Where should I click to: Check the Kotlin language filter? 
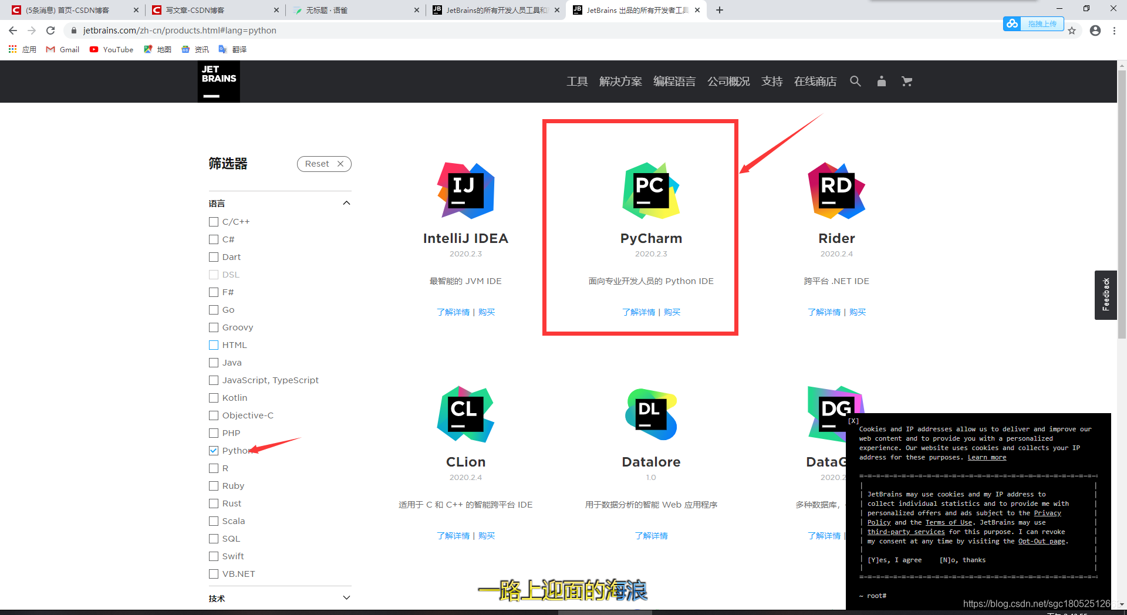click(x=214, y=398)
